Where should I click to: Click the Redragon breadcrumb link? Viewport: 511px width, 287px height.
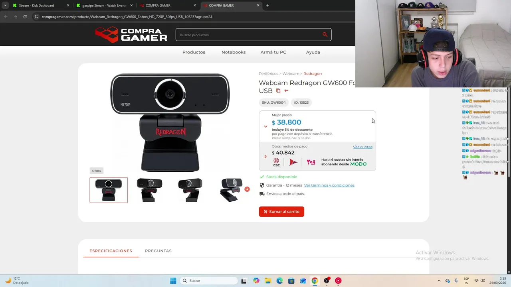coord(313,74)
